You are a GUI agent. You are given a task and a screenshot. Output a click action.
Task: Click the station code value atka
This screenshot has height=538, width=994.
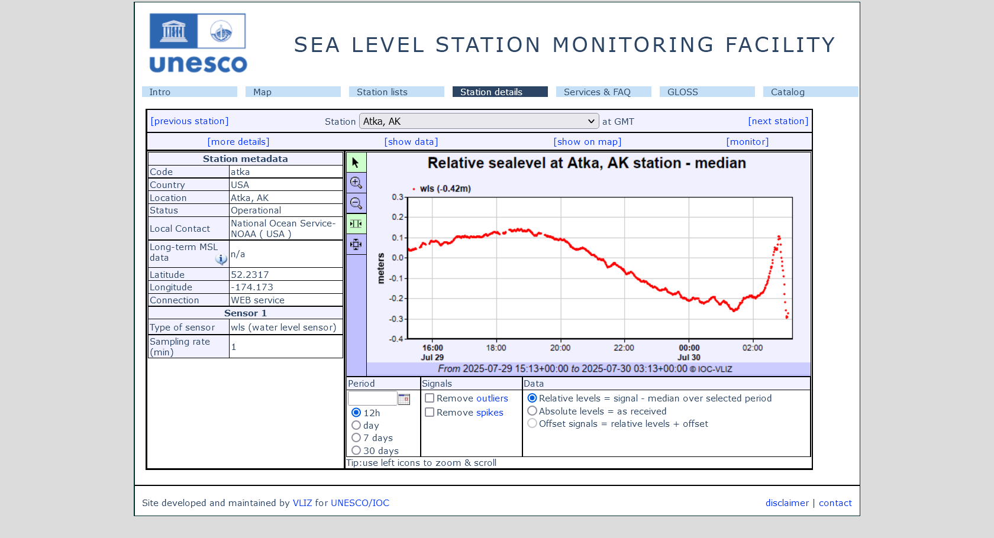tap(286, 172)
